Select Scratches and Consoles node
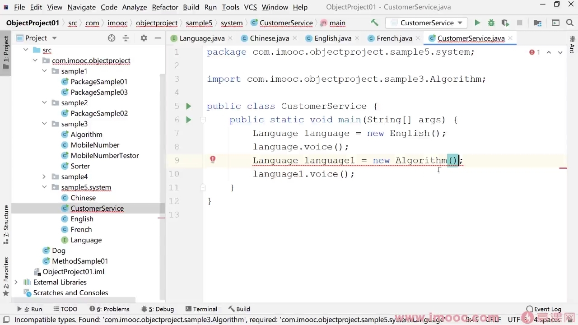Image resolution: width=578 pixels, height=325 pixels. pyautogui.click(x=70, y=292)
